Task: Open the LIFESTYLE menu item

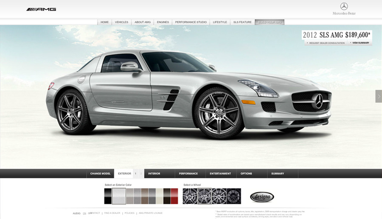Action: click(x=220, y=22)
